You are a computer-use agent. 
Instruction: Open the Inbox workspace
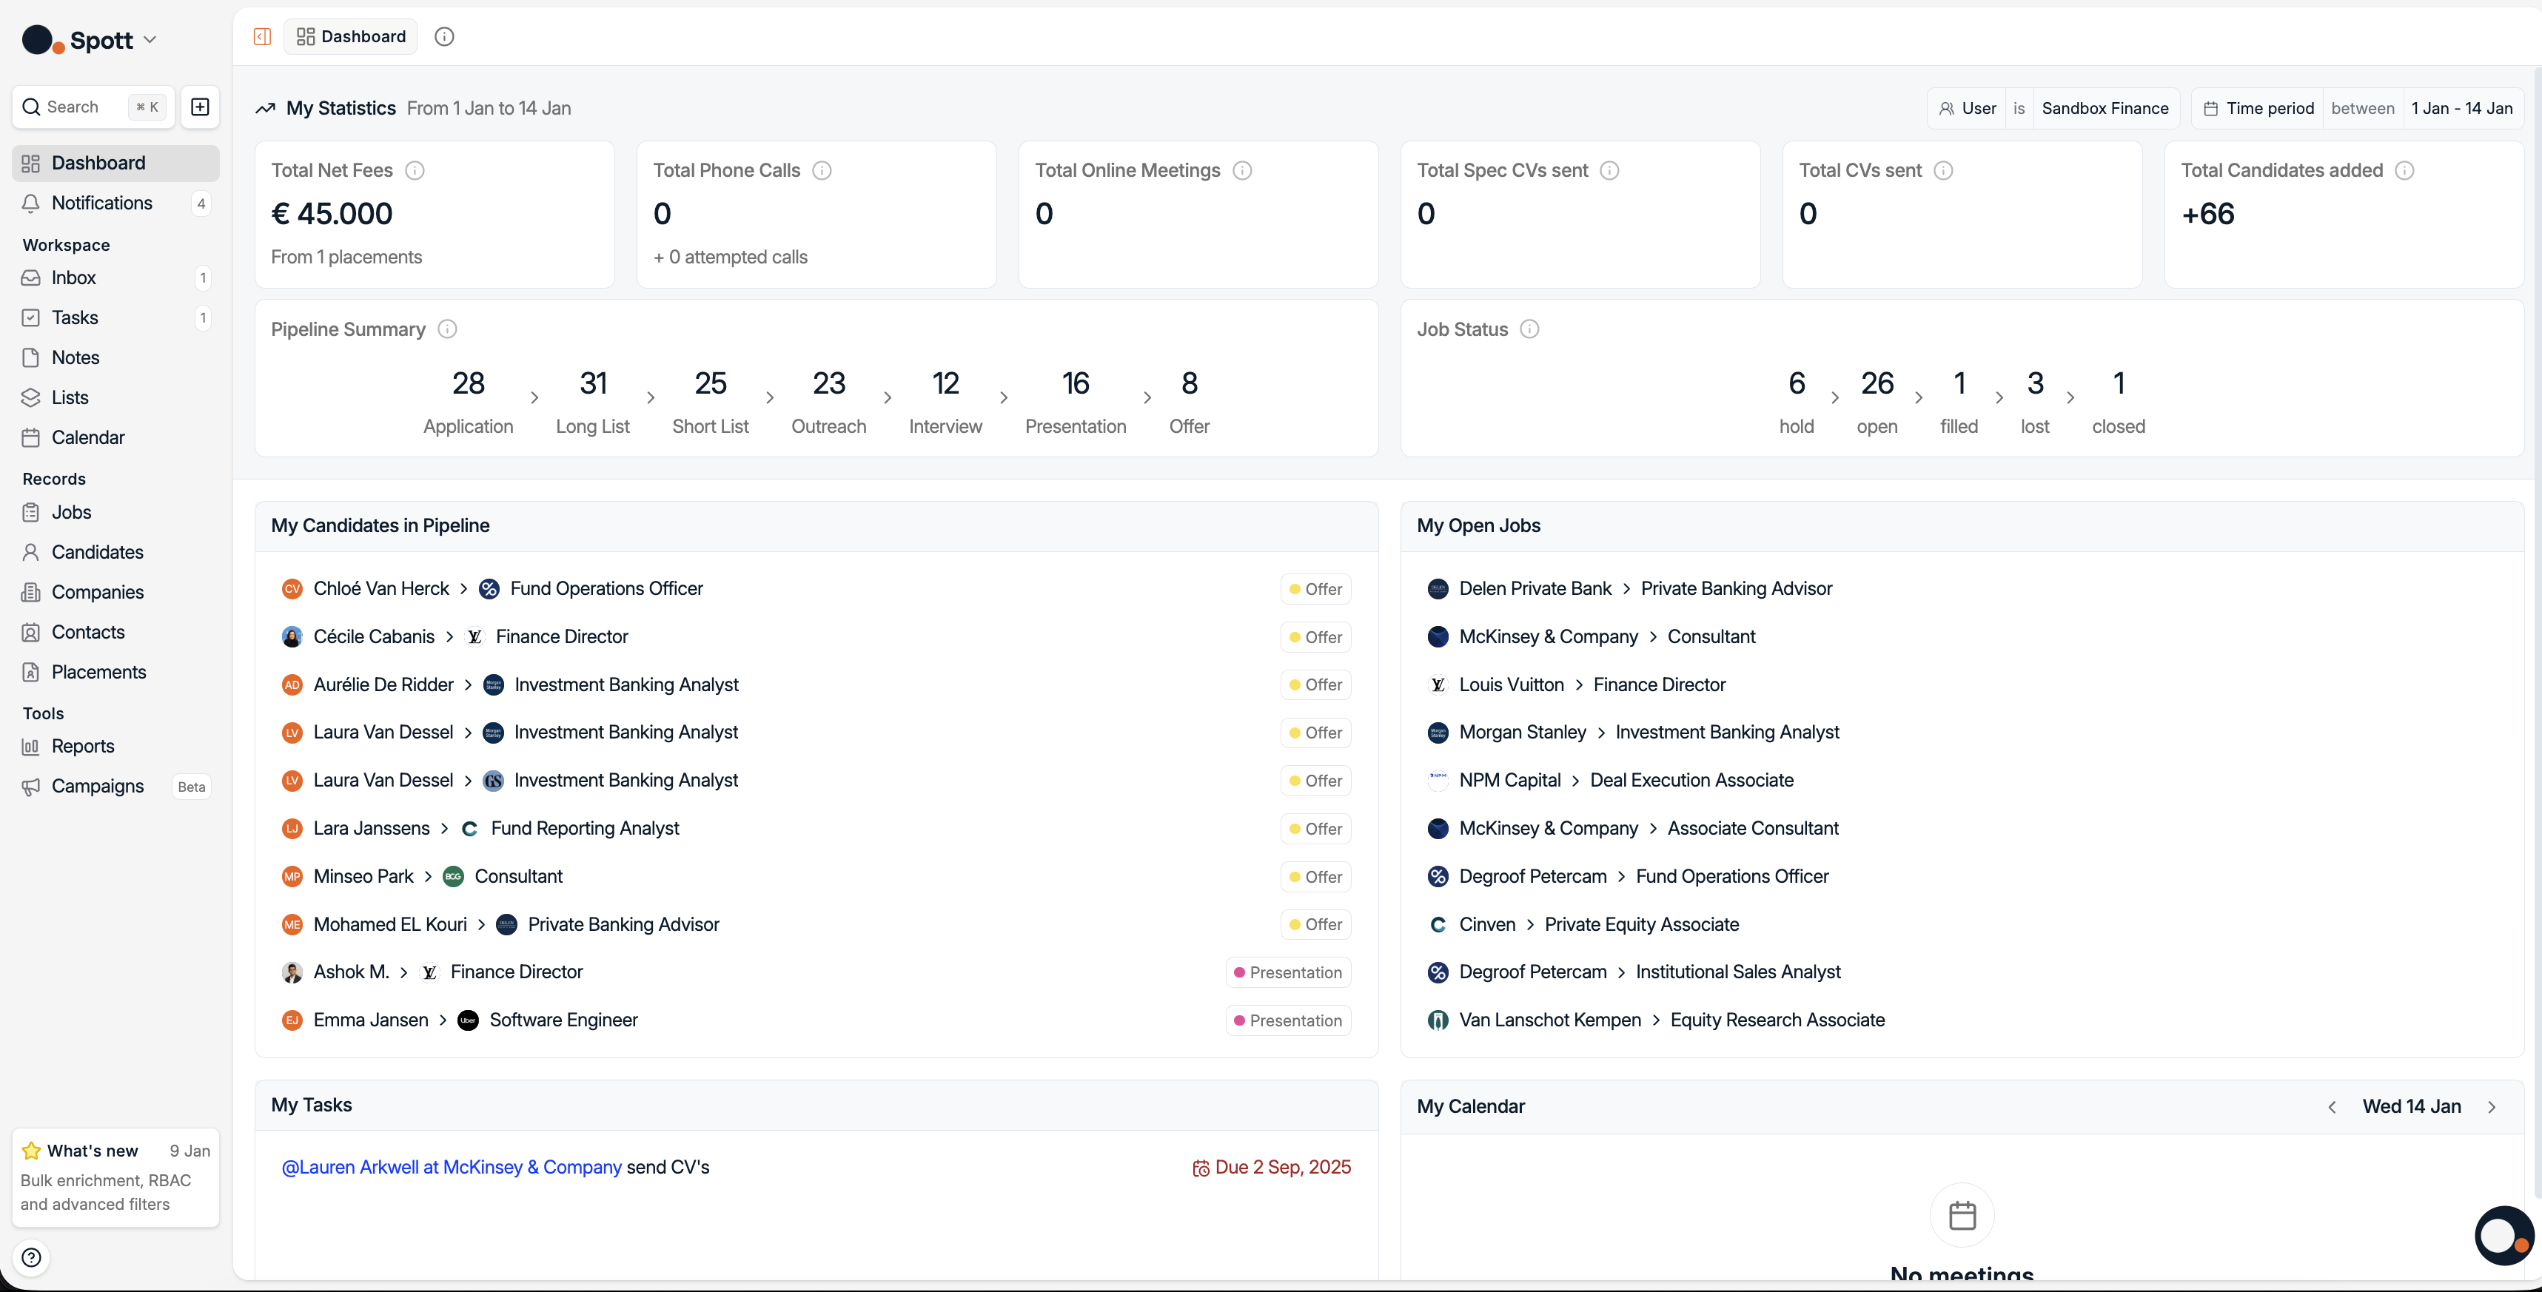(x=73, y=277)
